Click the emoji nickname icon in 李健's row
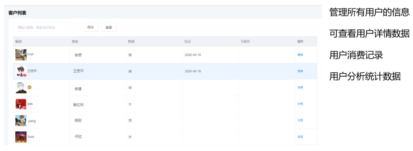 (30, 88)
